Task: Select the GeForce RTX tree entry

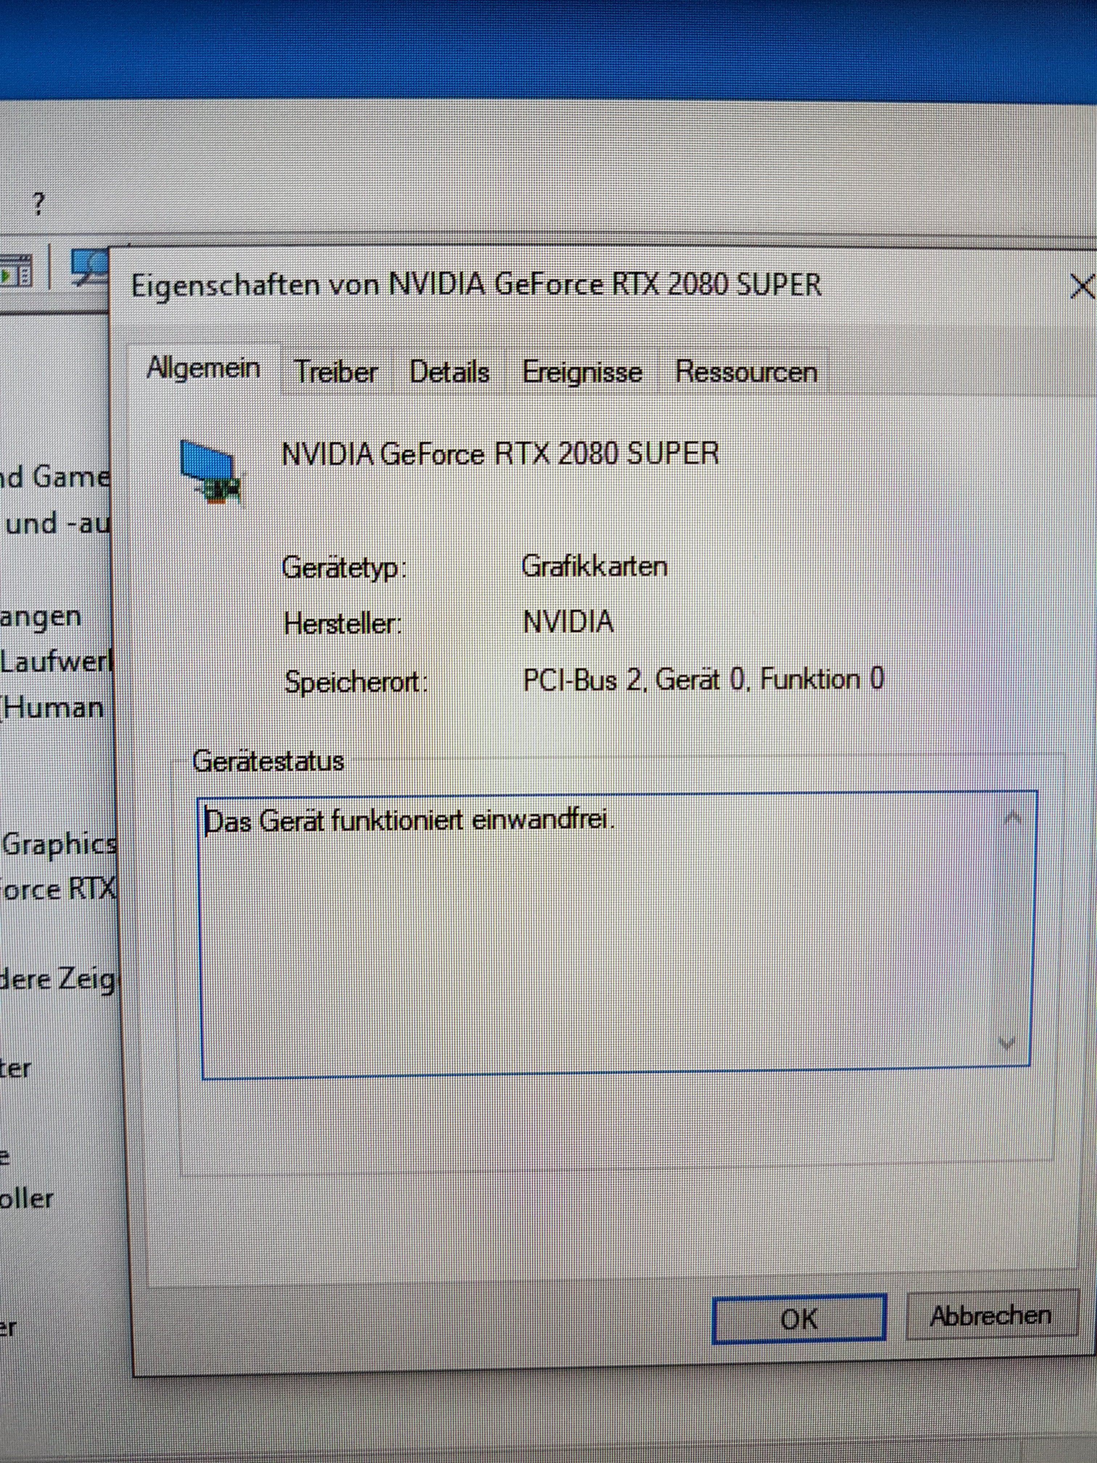Action: [x=58, y=890]
